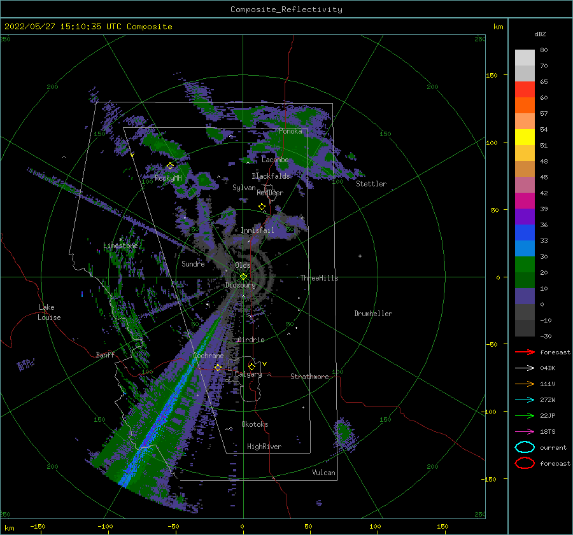Click the Cochrane city label
The height and width of the screenshot is (535, 573).
[208, 356]
